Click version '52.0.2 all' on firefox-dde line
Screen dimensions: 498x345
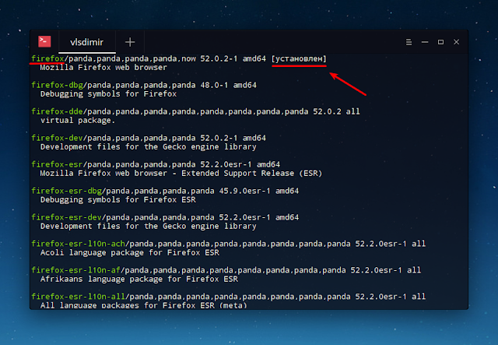336,111
